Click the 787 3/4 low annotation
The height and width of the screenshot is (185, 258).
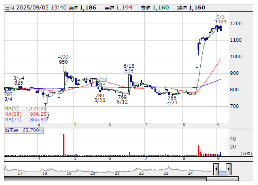8,97
